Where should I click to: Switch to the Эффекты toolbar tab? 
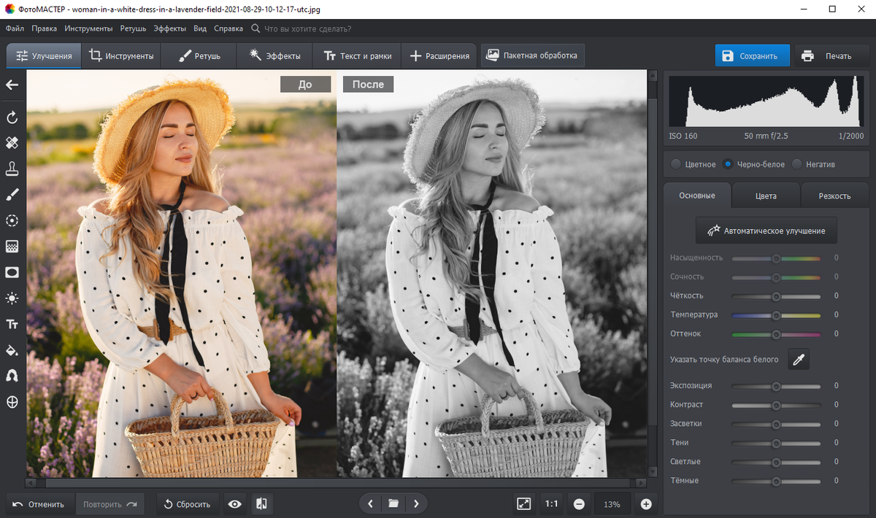click(x=274, y=55)
